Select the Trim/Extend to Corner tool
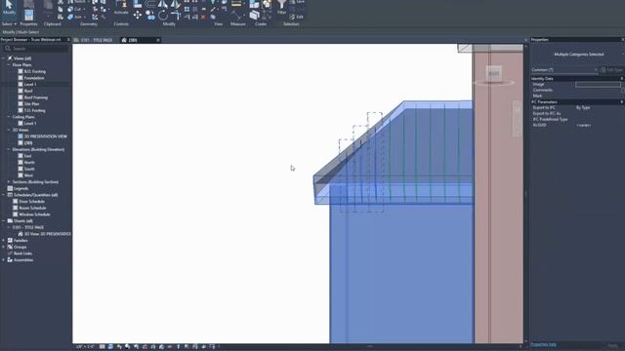 pyautogui.click(x=176, y=16)
